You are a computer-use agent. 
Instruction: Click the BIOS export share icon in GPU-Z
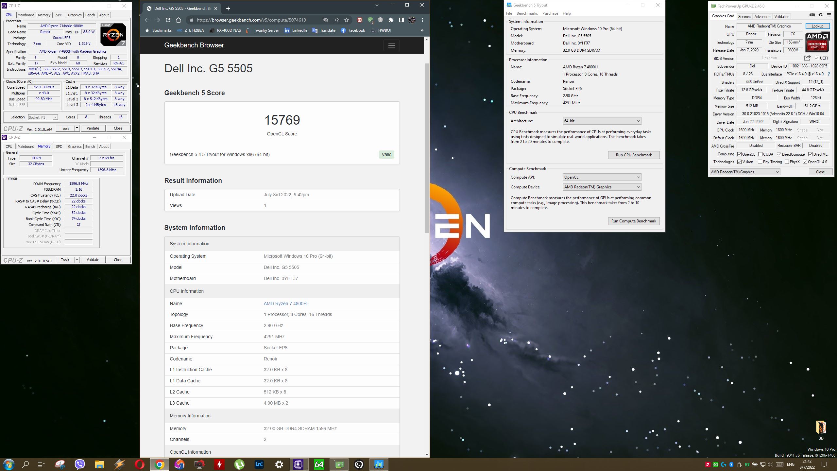807,58
